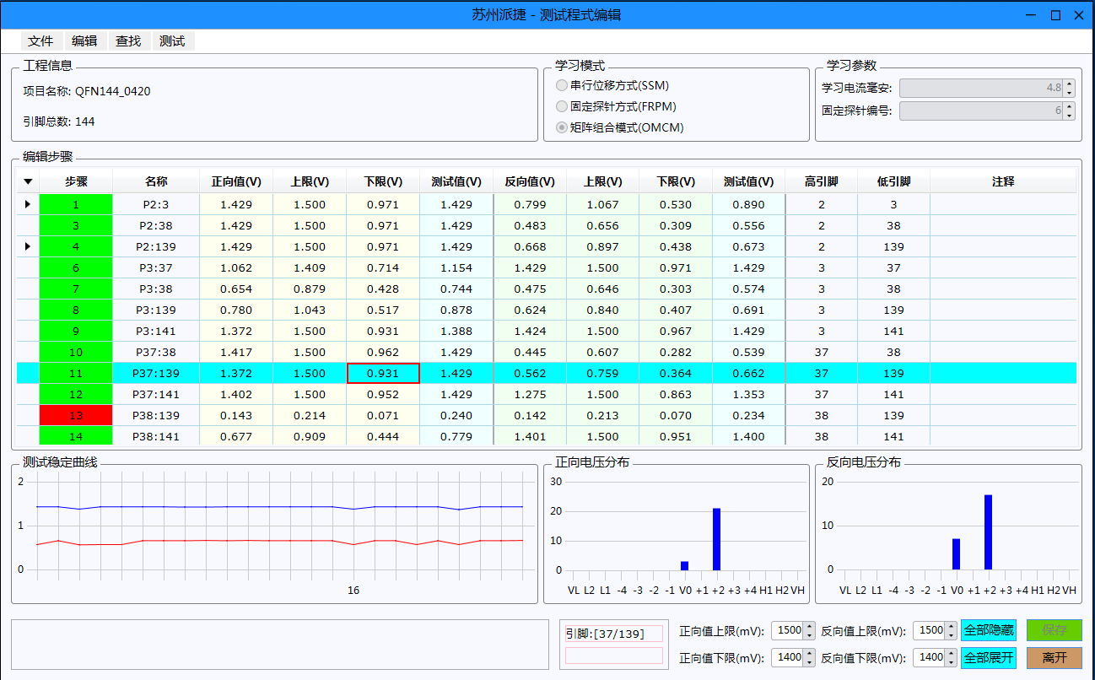This screenshot has width=1095, height=680.
Task: Click the P37:38 name cell
Action: pos(156,352)
